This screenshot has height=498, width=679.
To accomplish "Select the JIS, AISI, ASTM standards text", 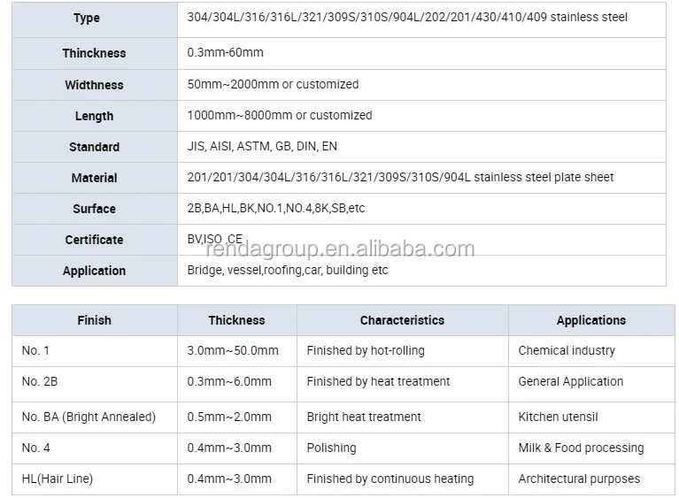I will coord(262,146).
